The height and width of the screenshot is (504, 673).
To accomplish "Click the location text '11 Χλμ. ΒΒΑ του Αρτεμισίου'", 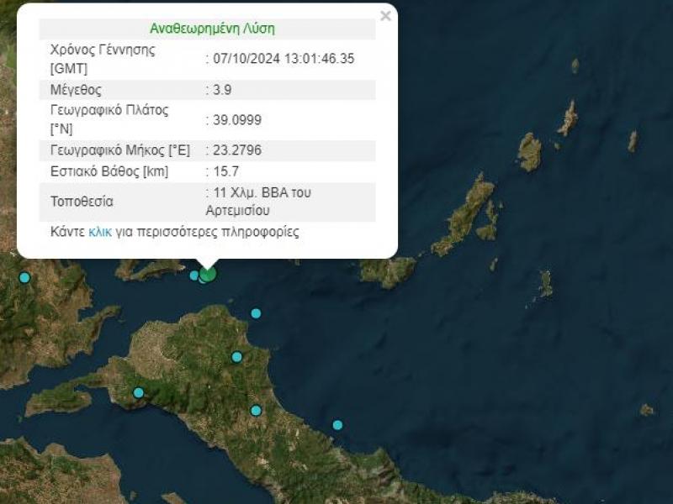I will 262,201.
